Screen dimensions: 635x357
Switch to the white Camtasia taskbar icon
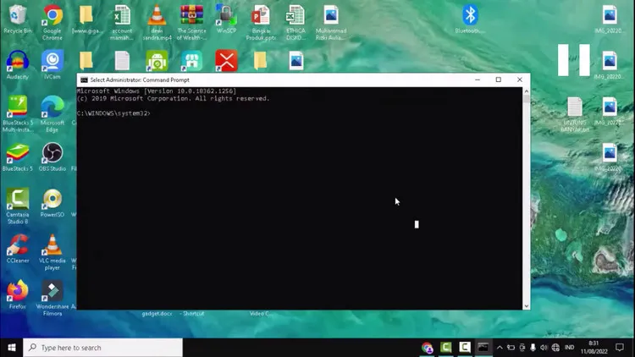pos(465,348)
